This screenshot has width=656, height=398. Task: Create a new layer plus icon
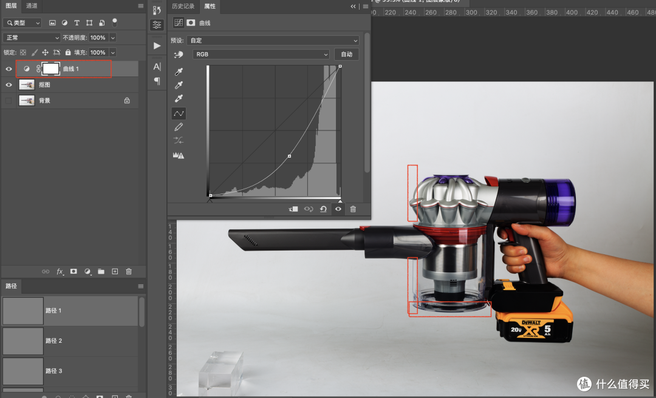115,271
